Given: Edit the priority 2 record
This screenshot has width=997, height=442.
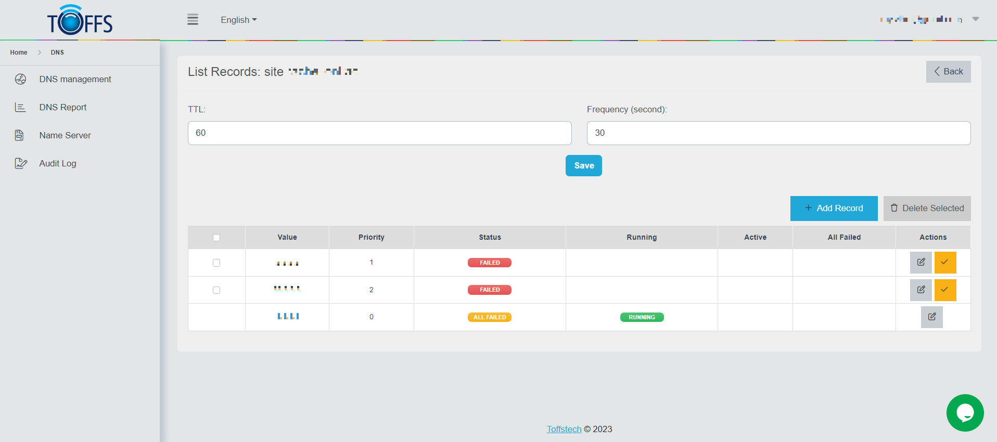Looking at the screenshot, I should pos(921,290).
